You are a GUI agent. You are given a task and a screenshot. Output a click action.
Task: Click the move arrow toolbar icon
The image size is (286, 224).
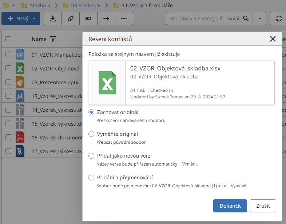pyautogui.click(x=106, y=19)
